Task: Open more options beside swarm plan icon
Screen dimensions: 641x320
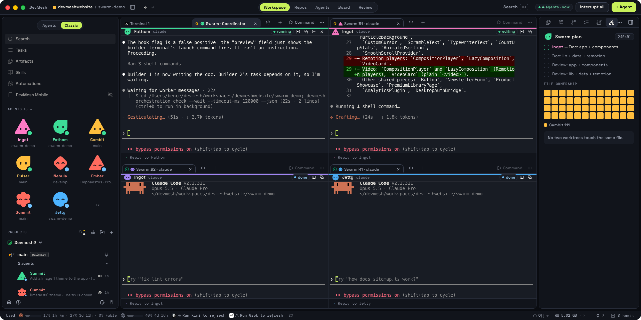Action: coord(620,22)
